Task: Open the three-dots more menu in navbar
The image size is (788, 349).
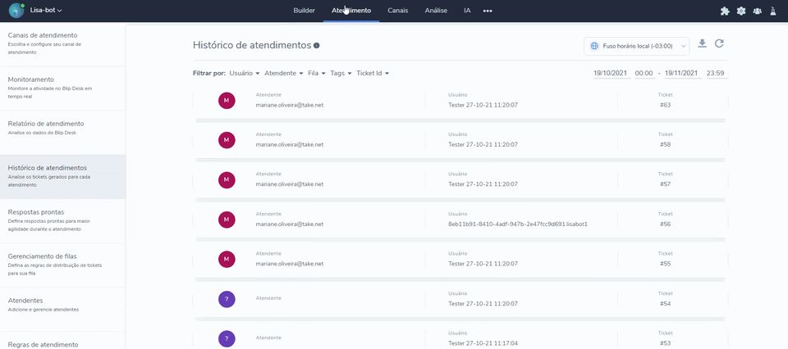Action: (488, 11)
